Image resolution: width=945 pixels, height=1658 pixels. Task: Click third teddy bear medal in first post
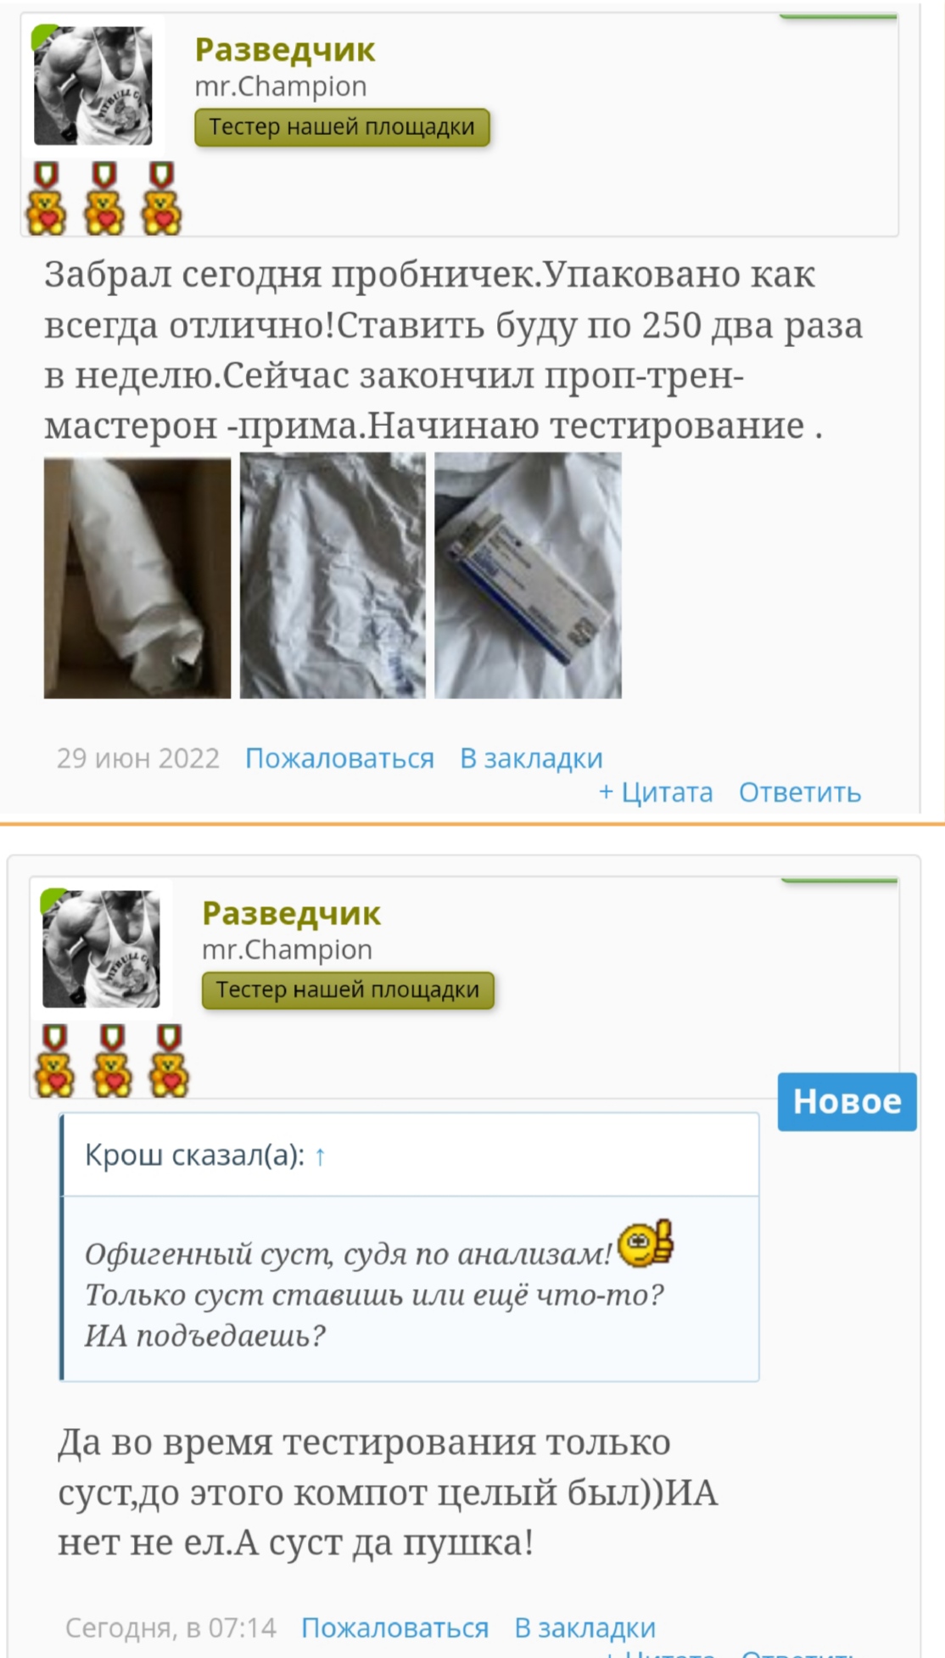point(161,199)
